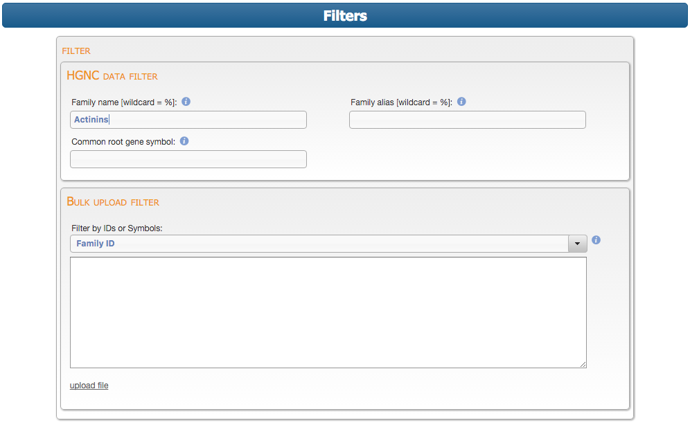Click the Common root gene symbol info icon
Image resolution: width=690 pixels, height=425 pixels.
(x=184, y=141)
